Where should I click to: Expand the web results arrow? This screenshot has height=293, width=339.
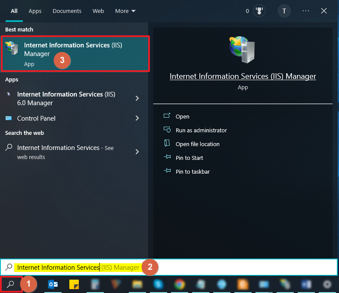click(137, 152)
